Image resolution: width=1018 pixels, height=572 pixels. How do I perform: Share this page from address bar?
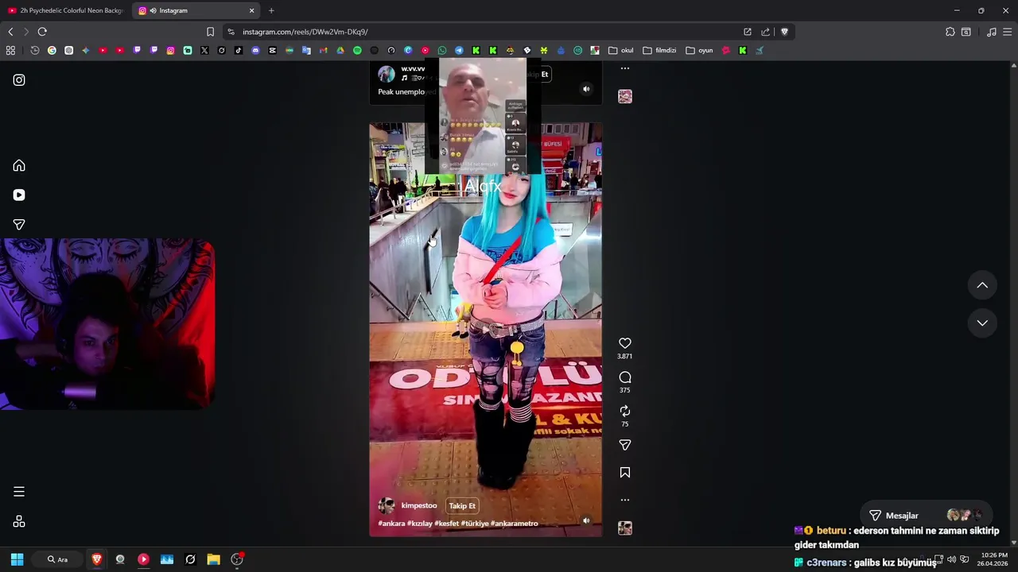tap(765, 32)
